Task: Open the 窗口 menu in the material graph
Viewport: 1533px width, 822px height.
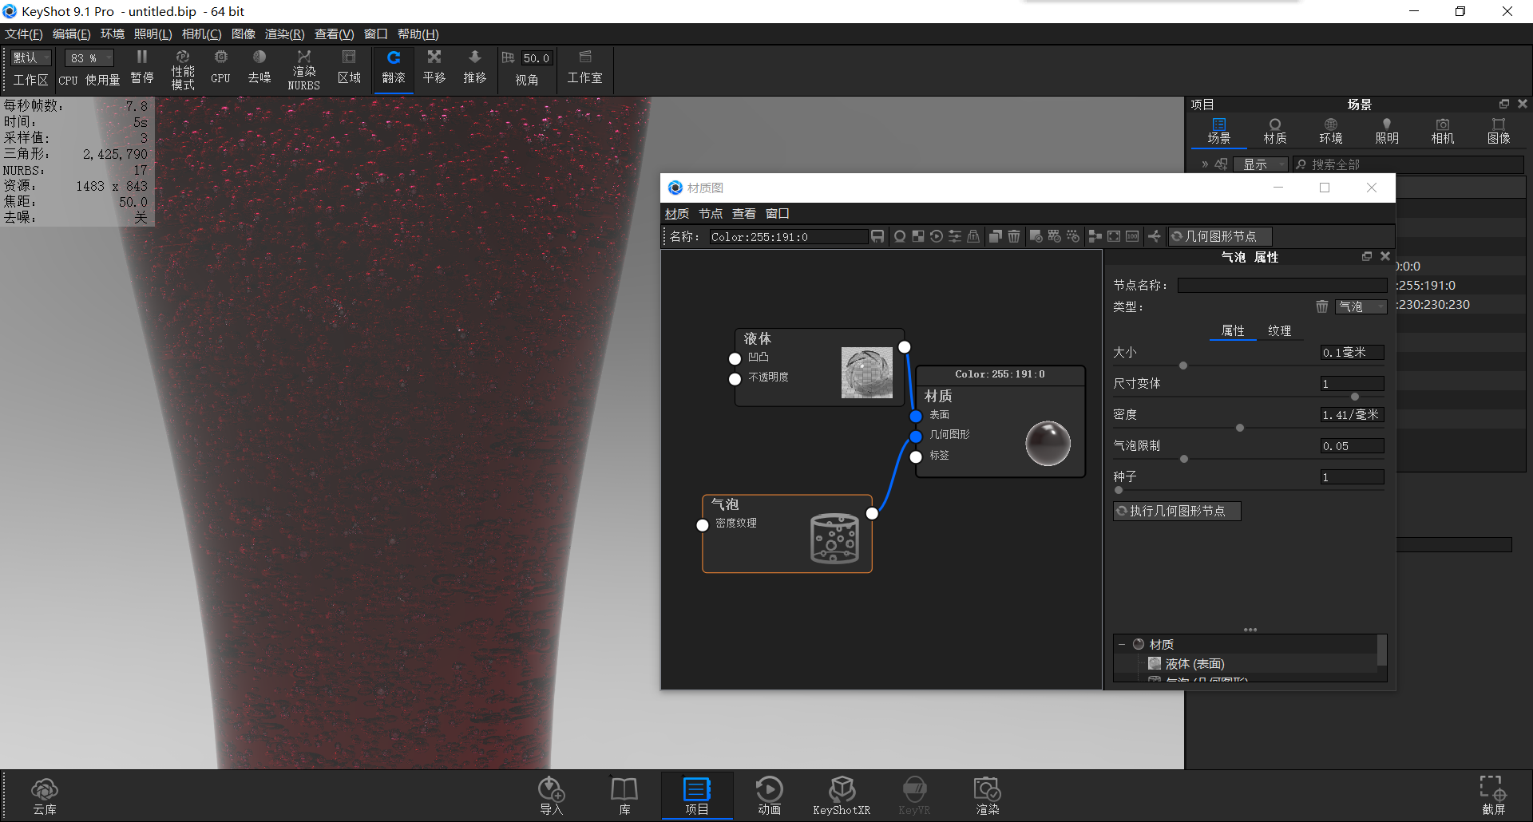Action: click(x=777, y=213)
